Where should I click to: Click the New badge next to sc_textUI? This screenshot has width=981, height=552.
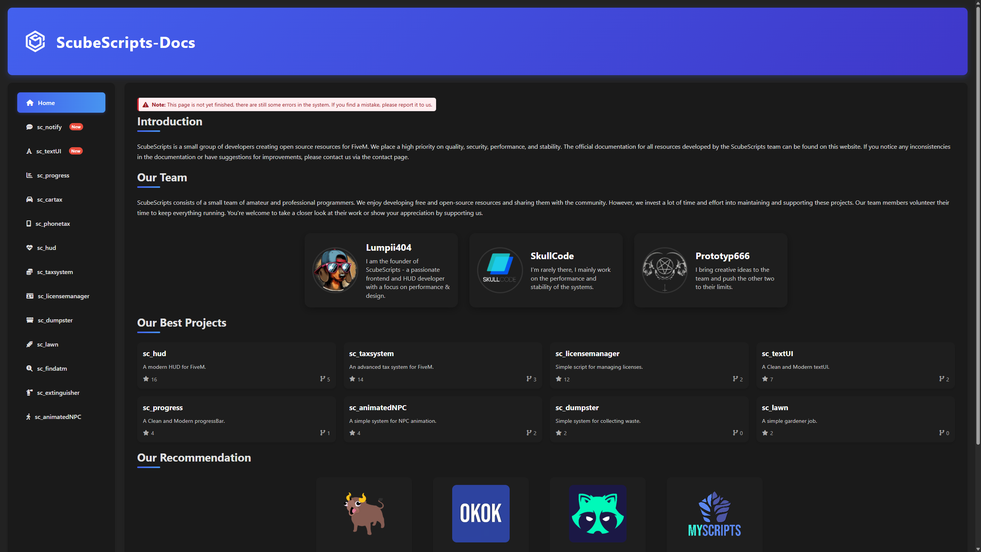pyautogui.click(x=76, y=151)
